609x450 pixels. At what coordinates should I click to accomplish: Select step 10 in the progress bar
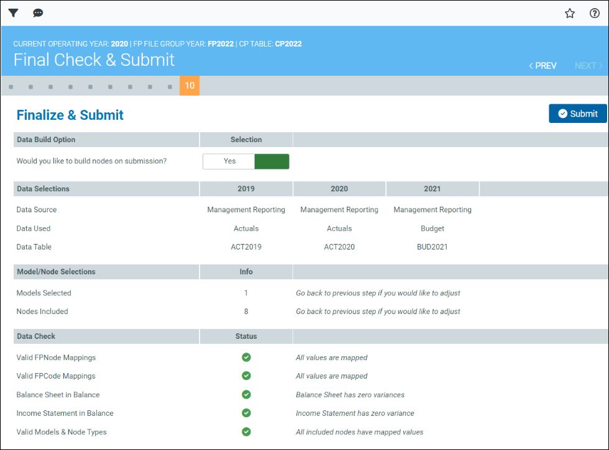[x=190, y=86]
